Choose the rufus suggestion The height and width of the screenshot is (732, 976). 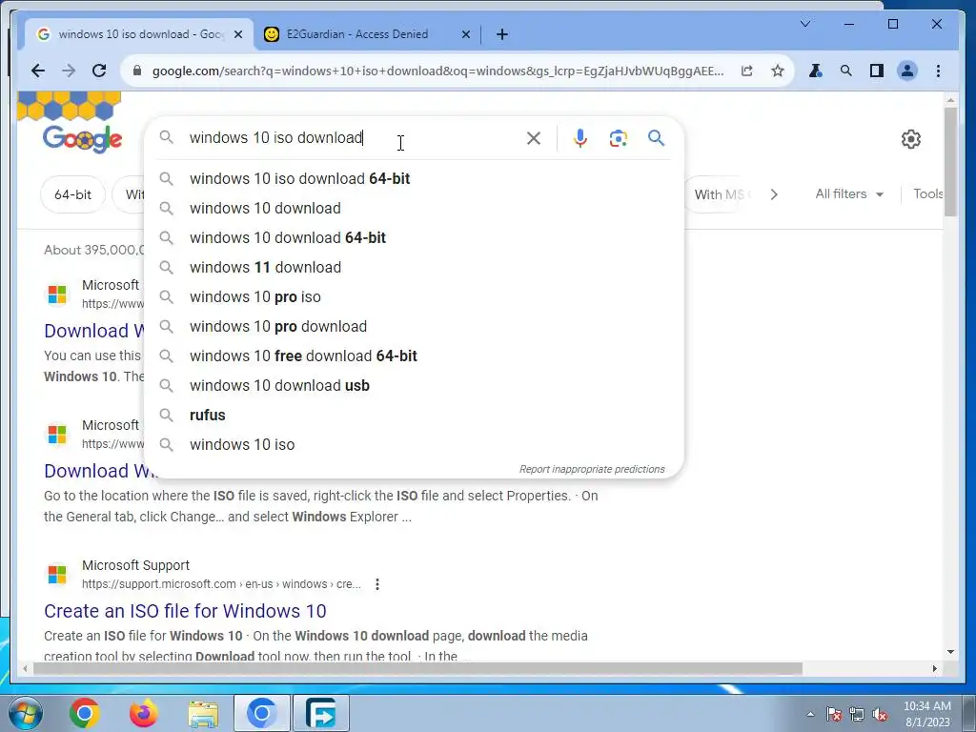click(x=414, y=416)
